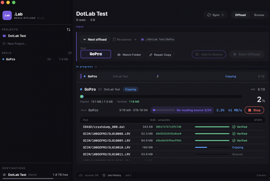Click the GL010009.LRV file name
This screenshot has width=270, height=181.
pos(107,141)
